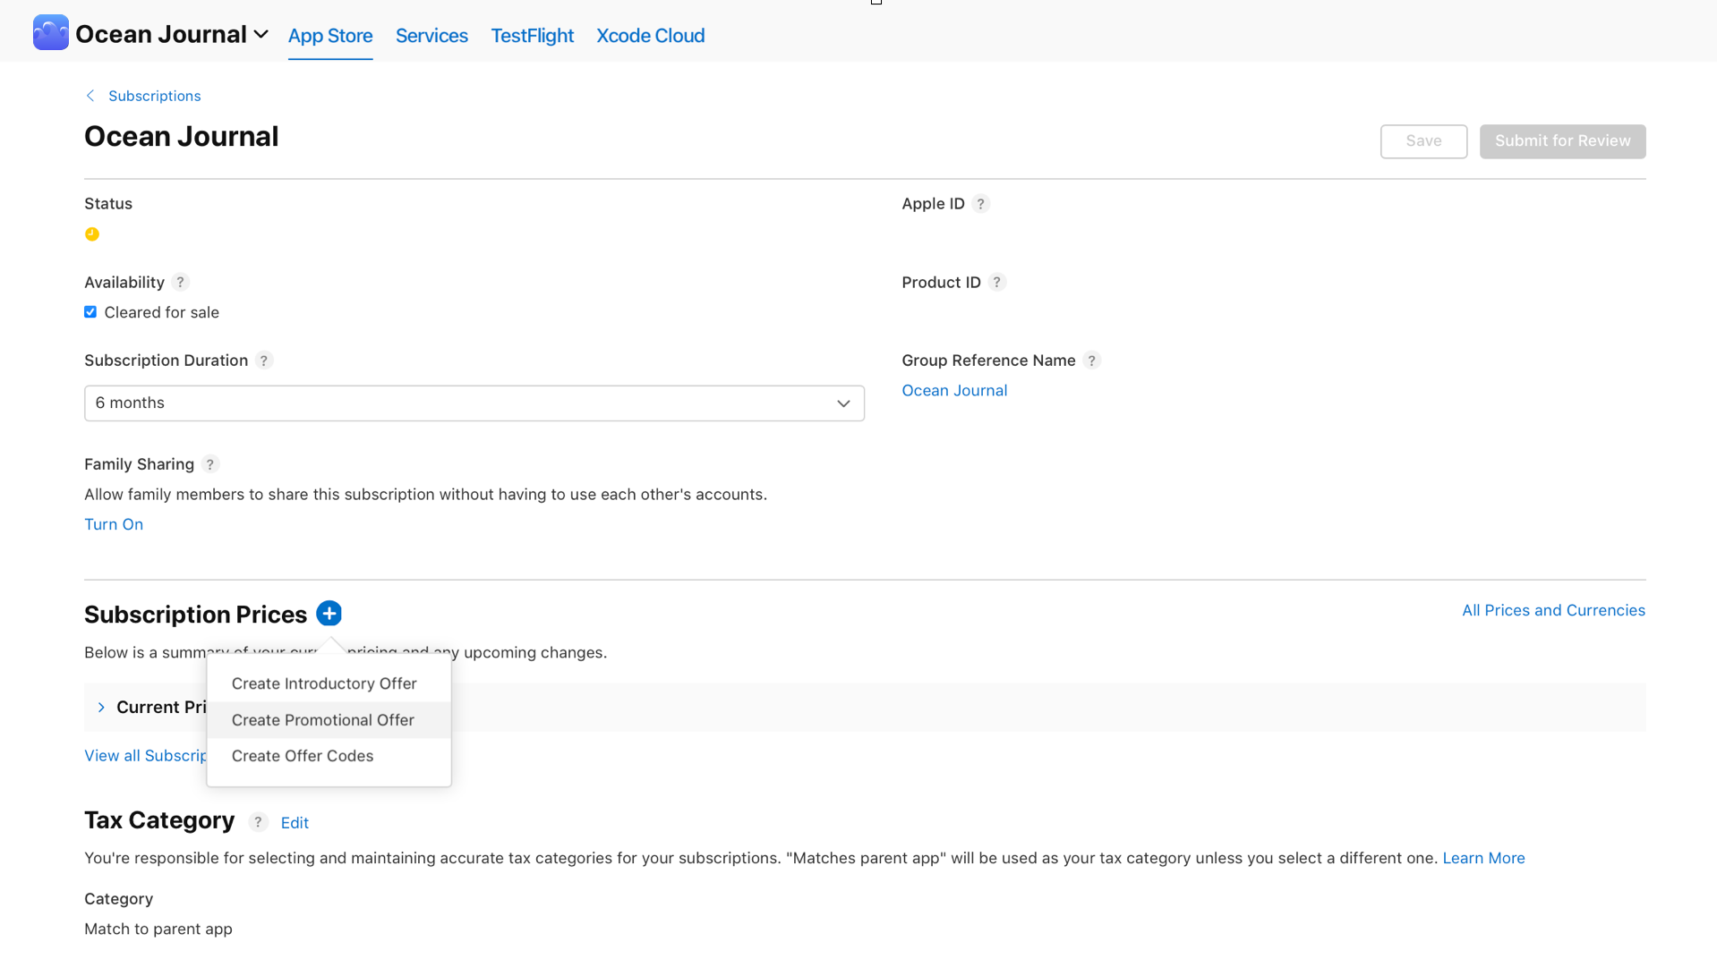Click the Subscription Duration help icon
The width and height of the screenshot is (1717, 959).
coord(264,361)
